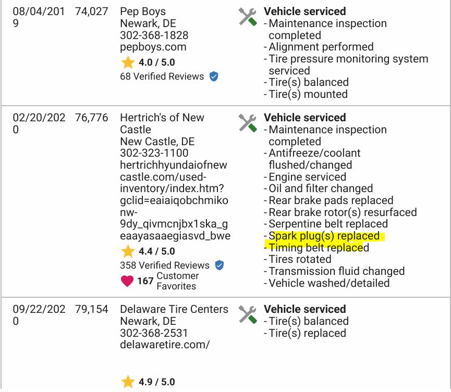Click the Delaware Tire Centers 4.9 star

[x=128, y=382]
